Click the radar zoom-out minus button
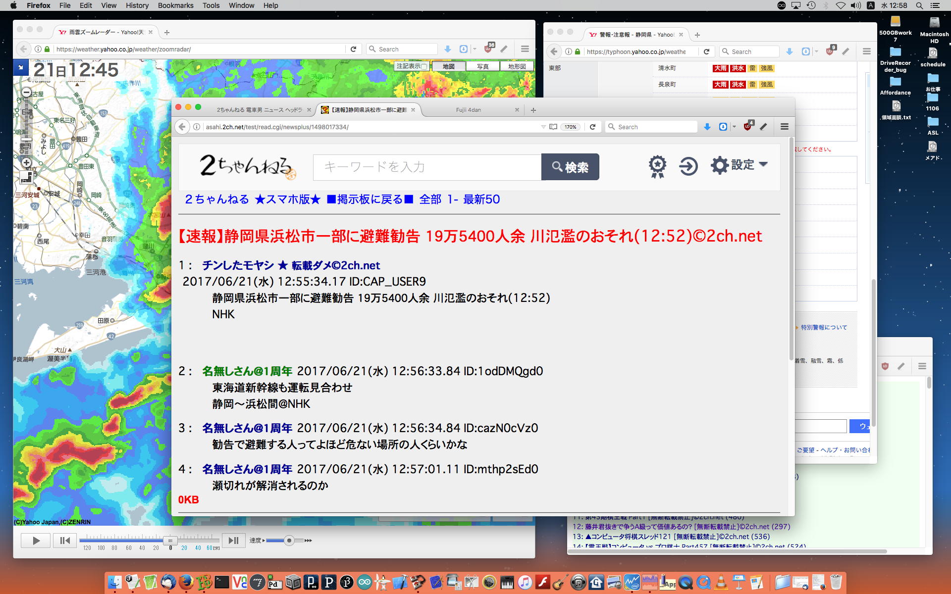This screenshot has width=951, height=594. coord(27,93)
